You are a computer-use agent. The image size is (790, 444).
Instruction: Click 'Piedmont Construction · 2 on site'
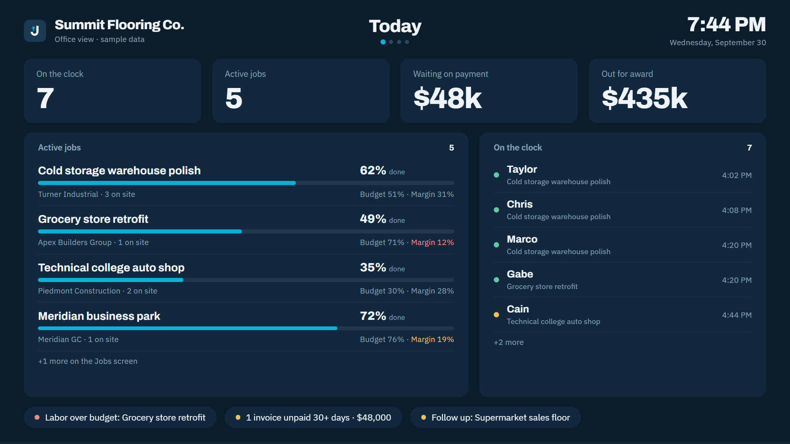click(x=98, y=291)
